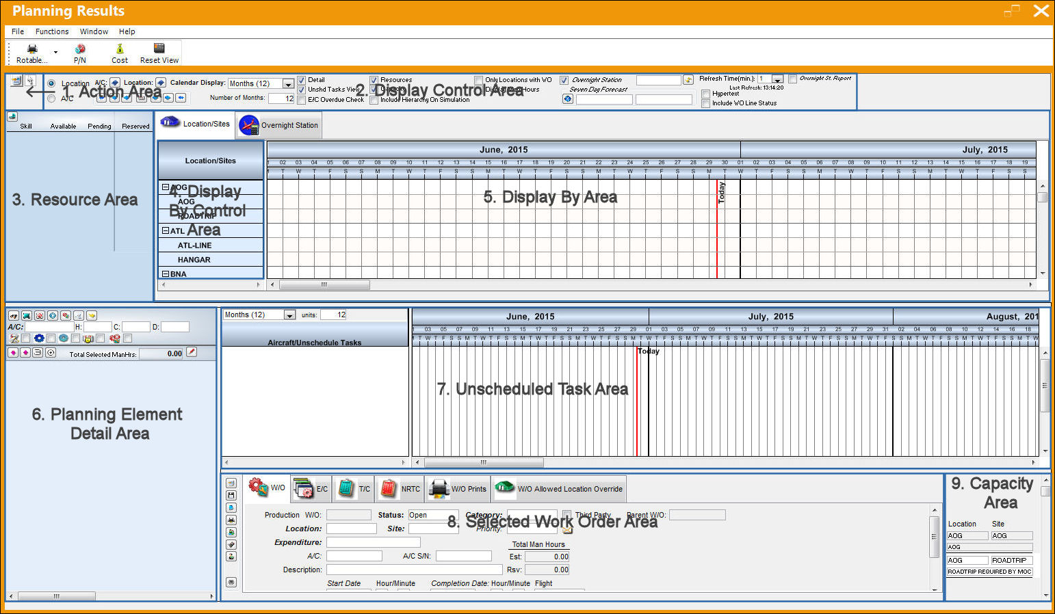Enable the Overnight St. Report checkbox
1055x614 pixels.
pyautogui.click(x=792, y=79)
